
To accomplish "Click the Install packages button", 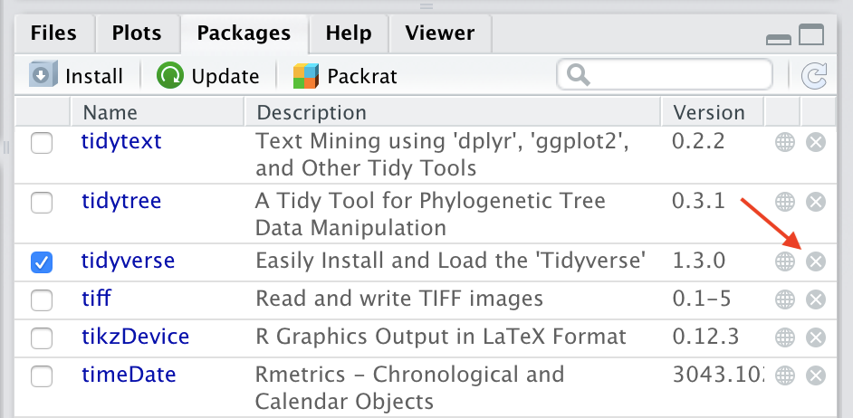I will [x=76, y=76].
